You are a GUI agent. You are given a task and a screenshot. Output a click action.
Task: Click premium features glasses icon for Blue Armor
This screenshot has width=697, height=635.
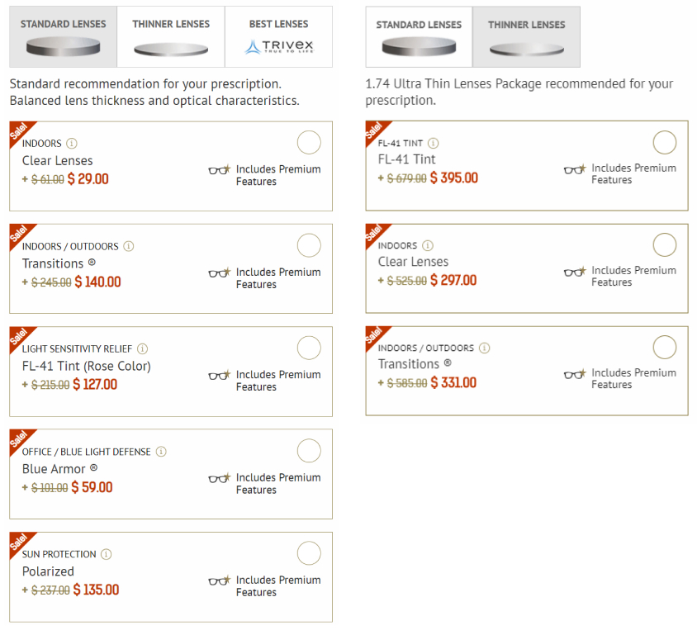tap(219, 478)
